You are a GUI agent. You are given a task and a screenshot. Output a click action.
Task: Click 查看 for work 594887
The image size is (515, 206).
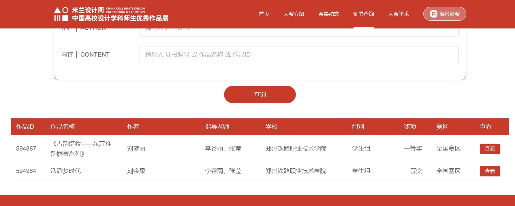[x=490, y=149]
